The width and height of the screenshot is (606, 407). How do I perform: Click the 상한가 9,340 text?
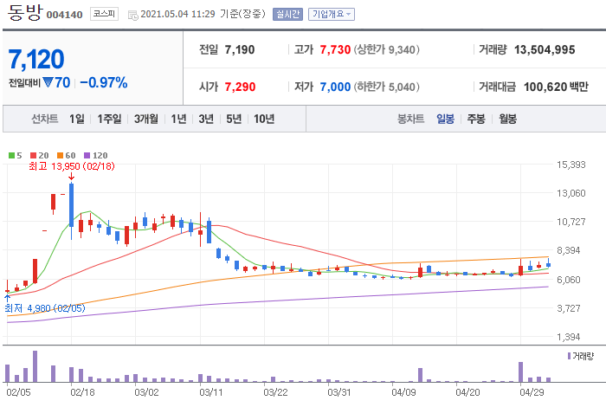click(x=386, y=50)
